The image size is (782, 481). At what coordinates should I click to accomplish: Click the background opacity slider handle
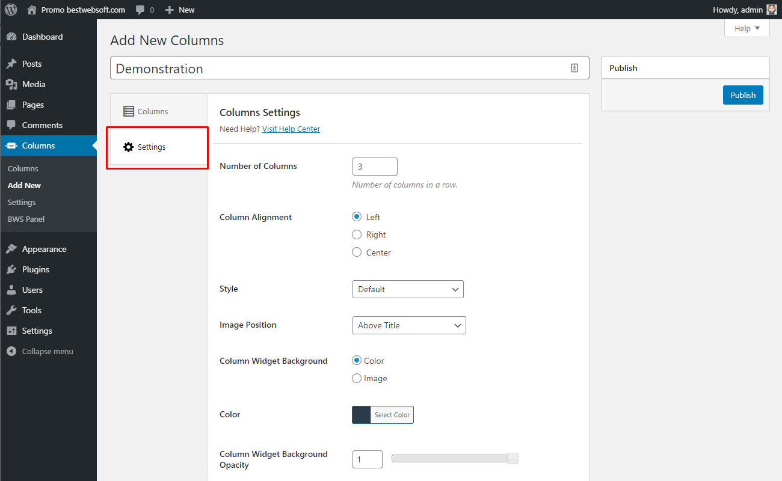pyautogui.click(x=513, y=459)
